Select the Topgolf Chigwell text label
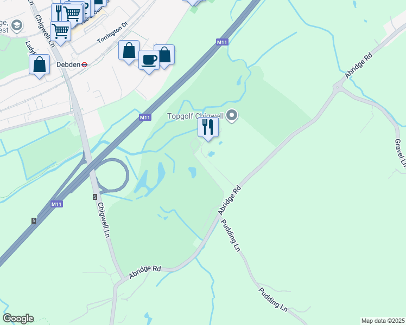Screen dimensions: 406x325 [x=195, y=116]
